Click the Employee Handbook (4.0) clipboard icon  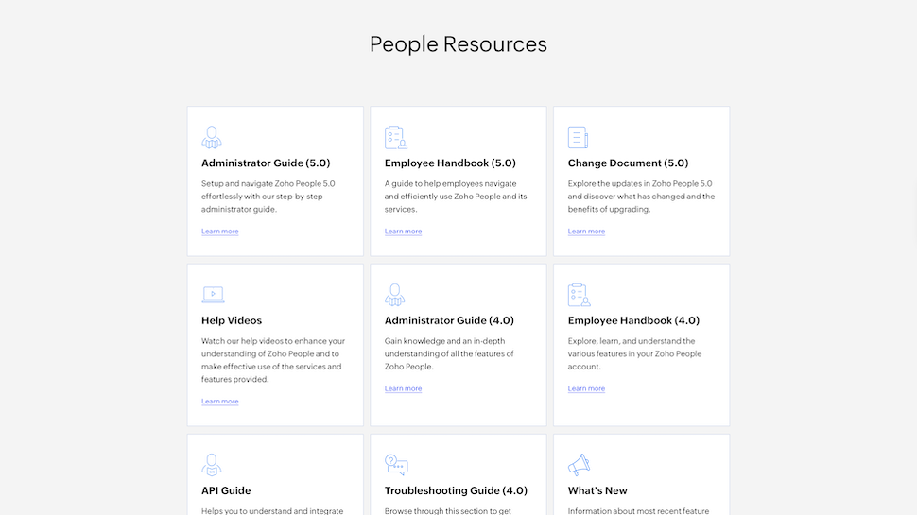point(579,295)
